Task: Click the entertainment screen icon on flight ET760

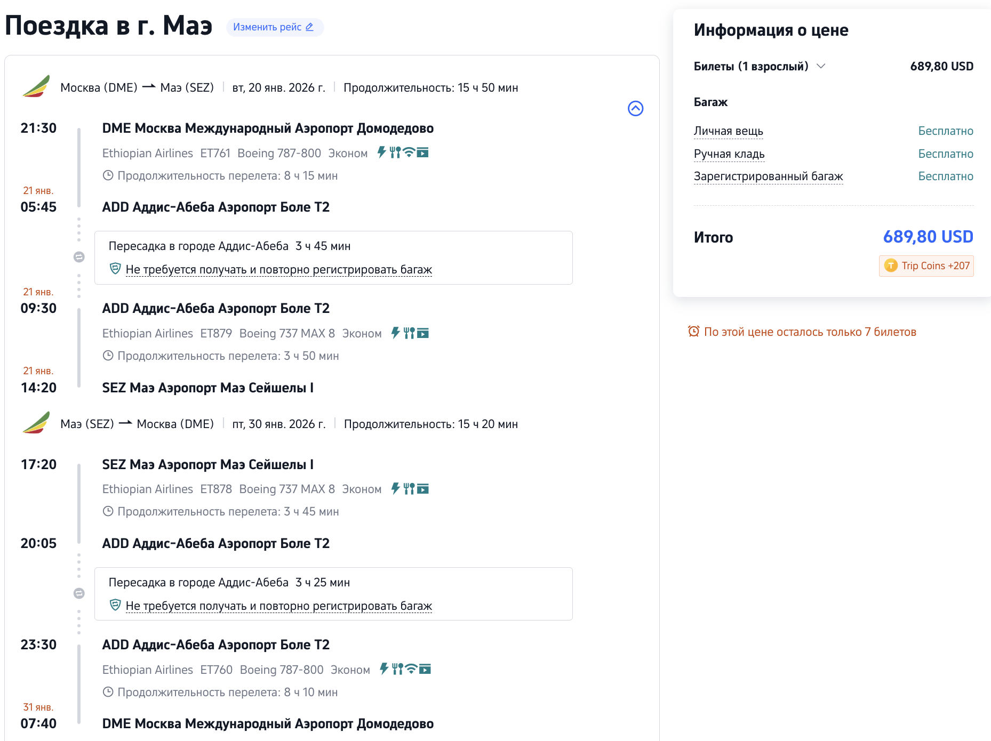Action: (425, 669)
